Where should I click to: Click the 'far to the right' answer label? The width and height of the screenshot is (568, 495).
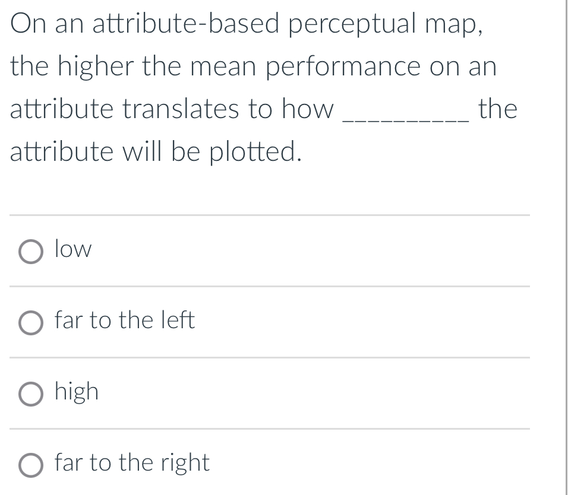131,462
